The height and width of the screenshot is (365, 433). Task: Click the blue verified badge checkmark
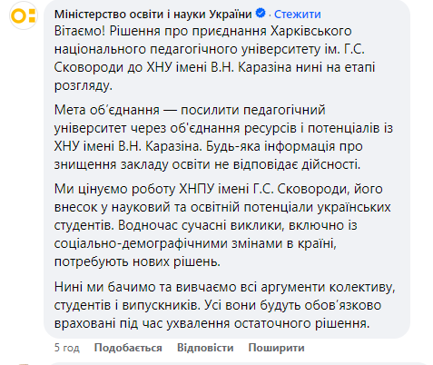click(261, 14)
